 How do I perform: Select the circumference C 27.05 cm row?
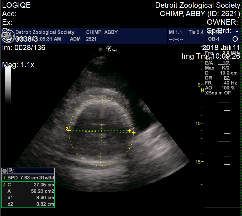pyautogui.click(x=28, y=185)
